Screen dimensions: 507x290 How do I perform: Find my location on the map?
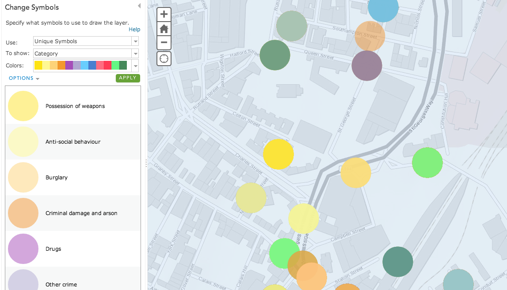pos(164,59)
